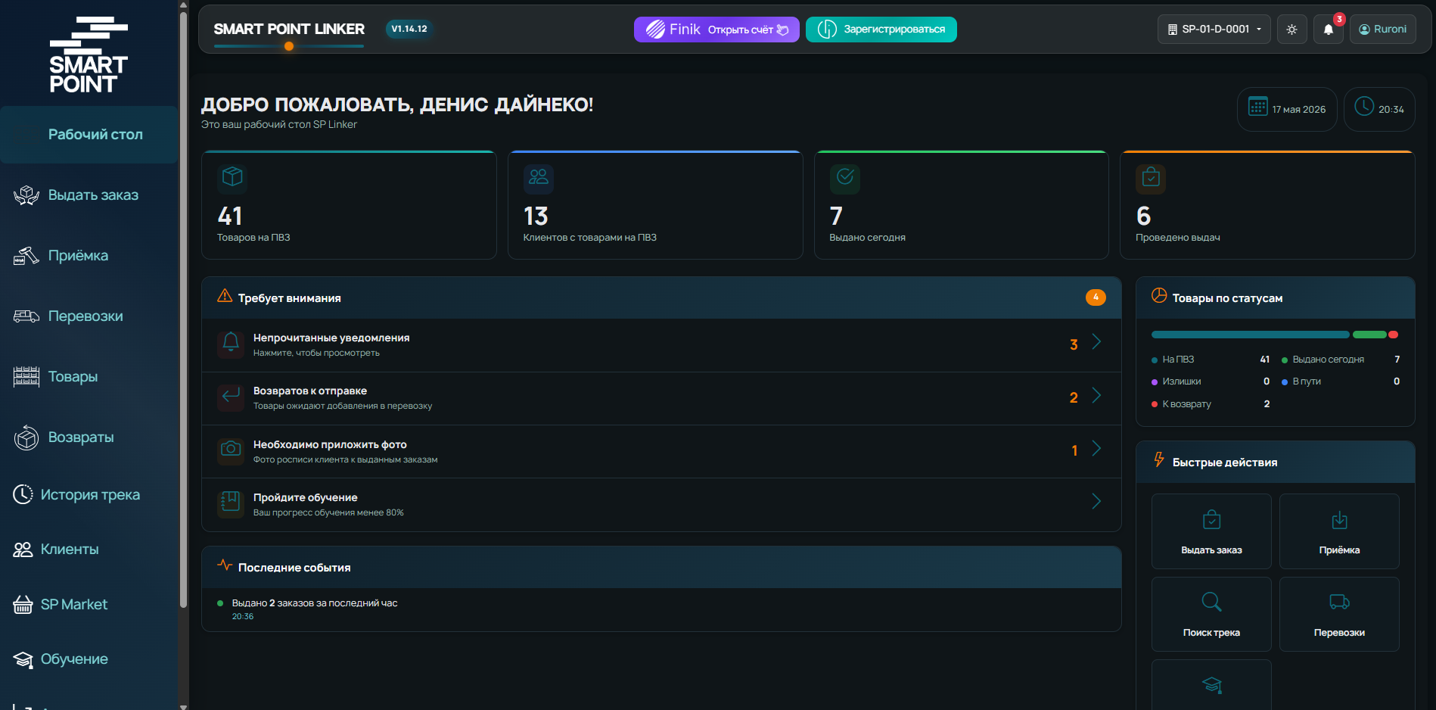Click the Возвраты box icon in sidebar
1436x710 pixels.
(x=26, y=438)
